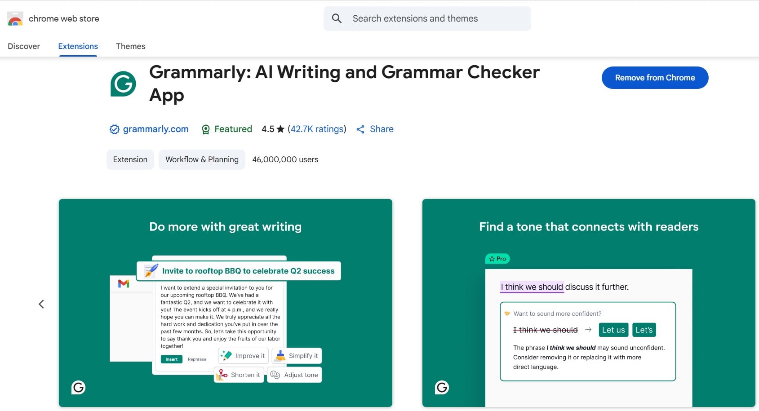Image resolution: width=759 pixels, height=411 pixels.
Task: Click the Gmail icon in the screenshot
Action: [x=124, y=283]
